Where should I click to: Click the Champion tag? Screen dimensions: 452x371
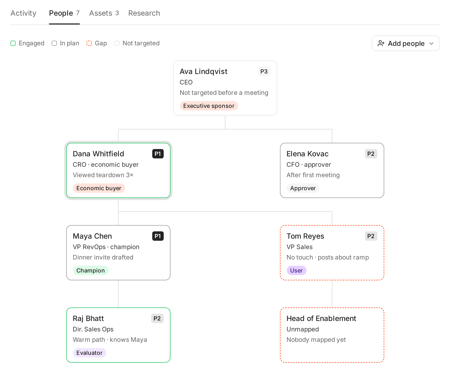point(91,270)
